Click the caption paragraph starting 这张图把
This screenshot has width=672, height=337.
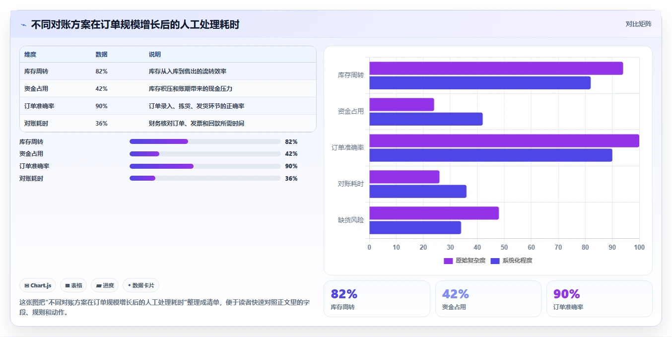click(164, 307)
